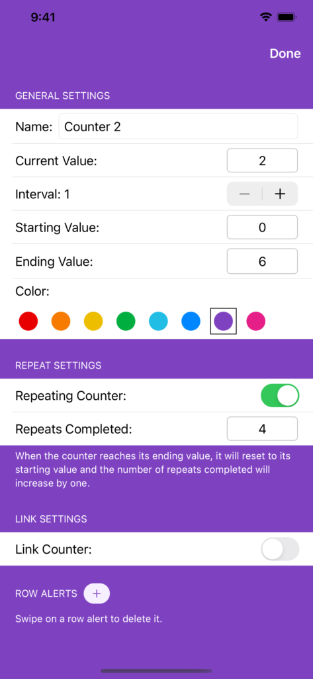Tap the Wi-Fi status icon
The height and width of the screenshot is (679, 313).
pos(265,17)
